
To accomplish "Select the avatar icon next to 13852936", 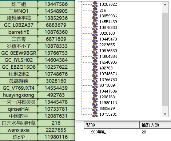I will click(x=95, y=16).
